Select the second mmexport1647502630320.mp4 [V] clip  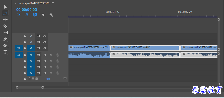(x=145, y=48)
